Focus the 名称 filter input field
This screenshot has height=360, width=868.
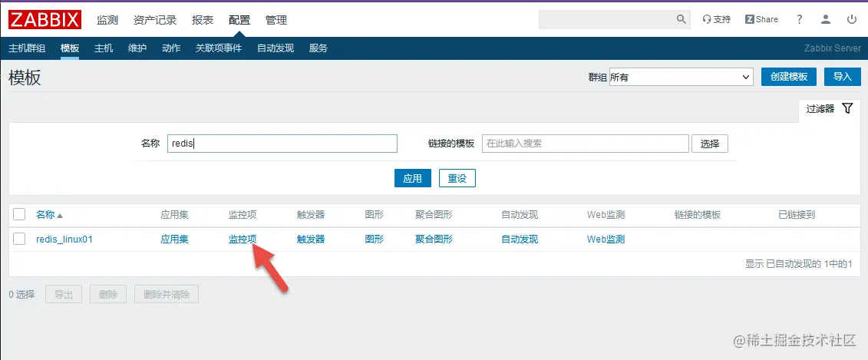coord(282,144)
